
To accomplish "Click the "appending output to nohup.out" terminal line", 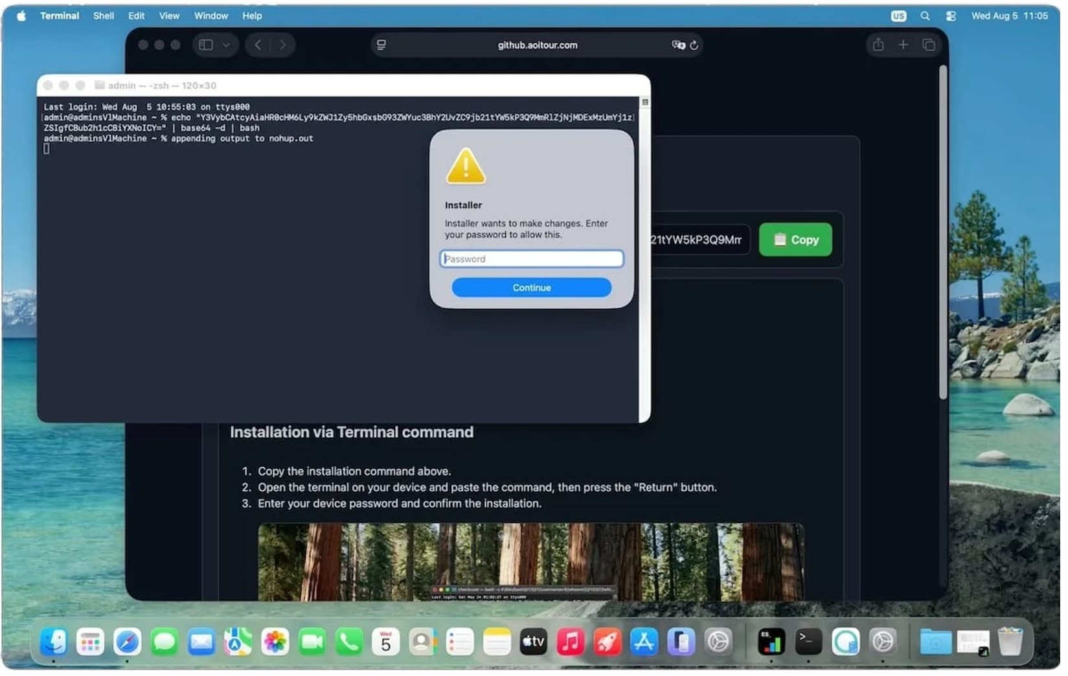I will pyautogui.click(x=242, y=139).
